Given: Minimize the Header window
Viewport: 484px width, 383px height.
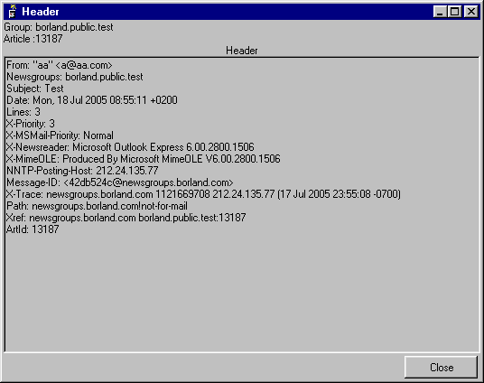Looking at the screenshot, I should (x=440, y=12).
